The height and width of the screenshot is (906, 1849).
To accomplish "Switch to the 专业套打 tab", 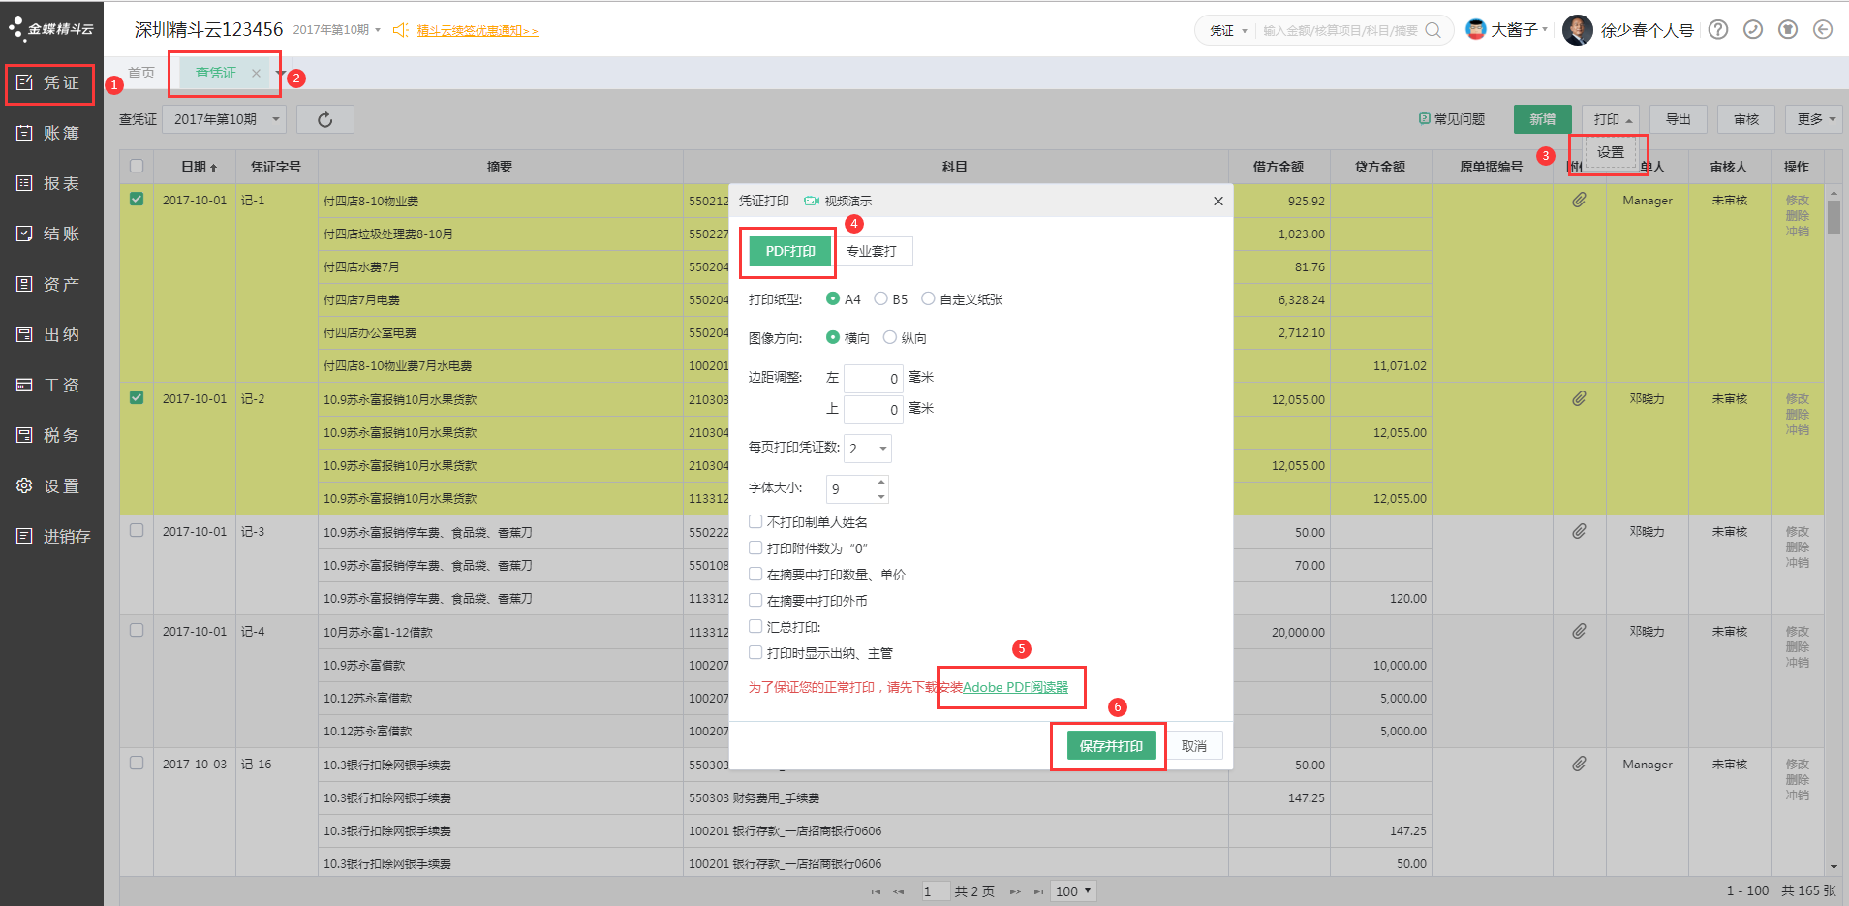I will 872,251.
